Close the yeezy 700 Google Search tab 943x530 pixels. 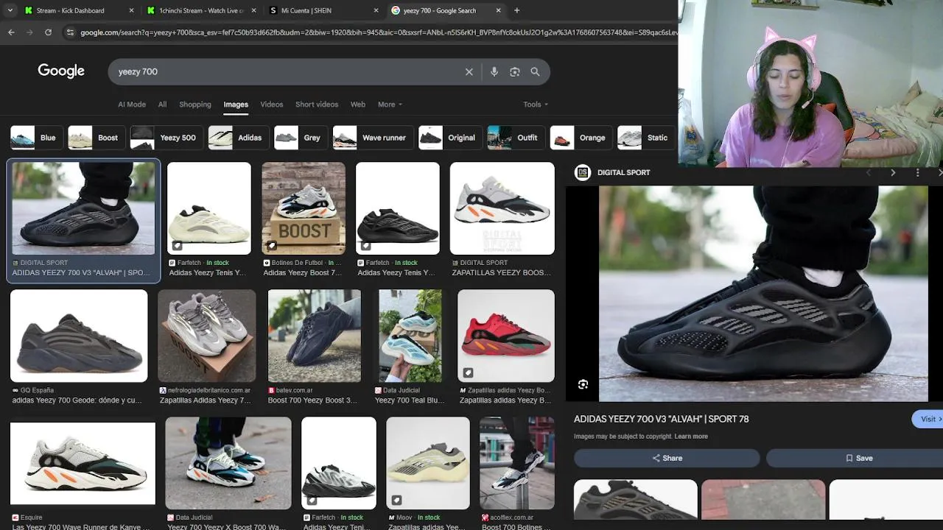click(x=499, y=10)
